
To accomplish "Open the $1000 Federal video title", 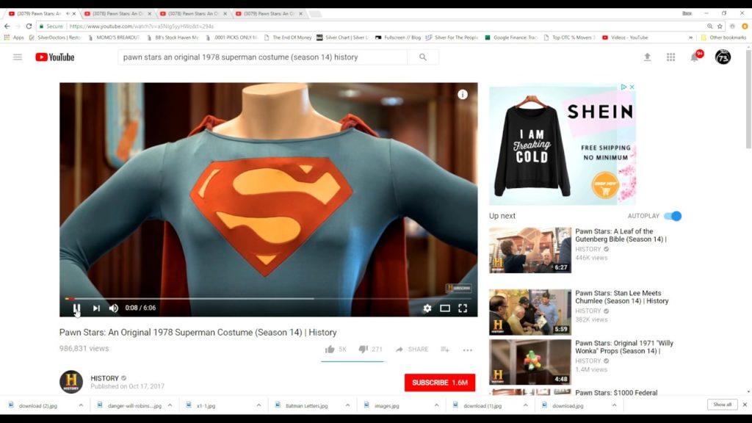I will [x=616, y=392].
